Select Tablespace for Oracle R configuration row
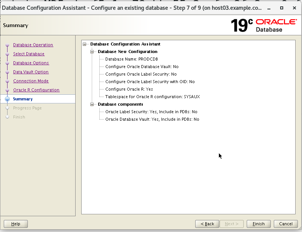 tap(153, 97)
